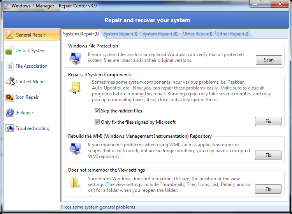
Task: Click 'Does not remember the View settings' title
Action: pos(106,170)
